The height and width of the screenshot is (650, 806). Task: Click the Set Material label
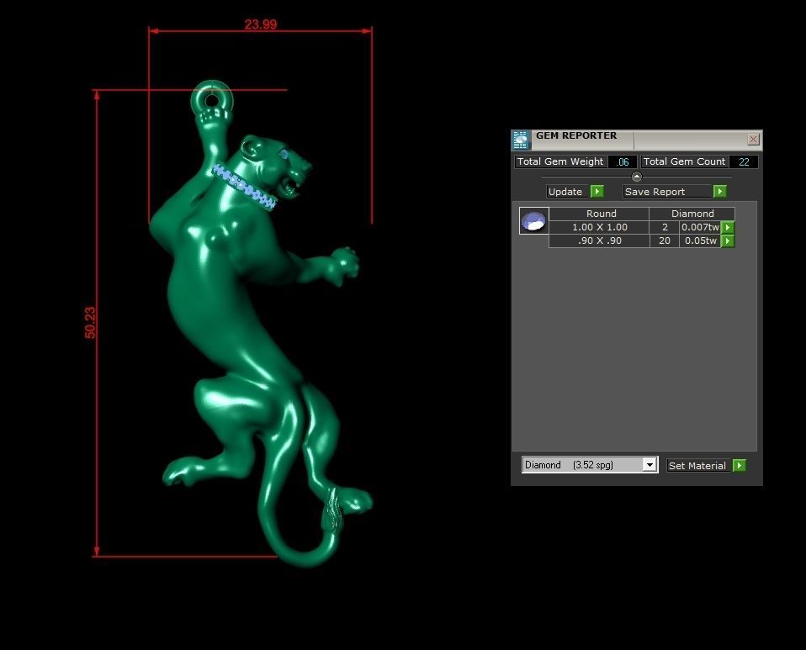coord(698,466)
